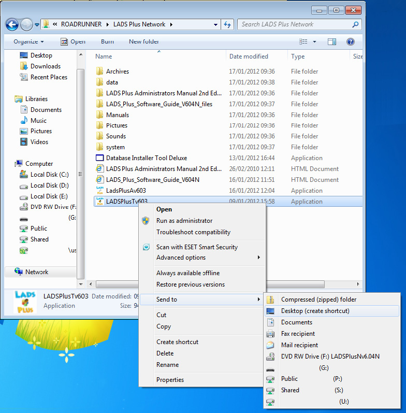This screenshot has width=406, height=413.
Task: Expand the Send to submenu
Action: 202,300
